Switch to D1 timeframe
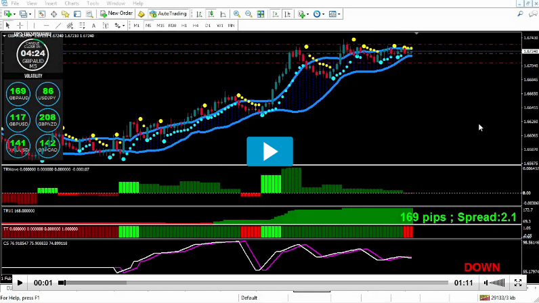Viewport: 539px width, 303px height. click(208, 26)
